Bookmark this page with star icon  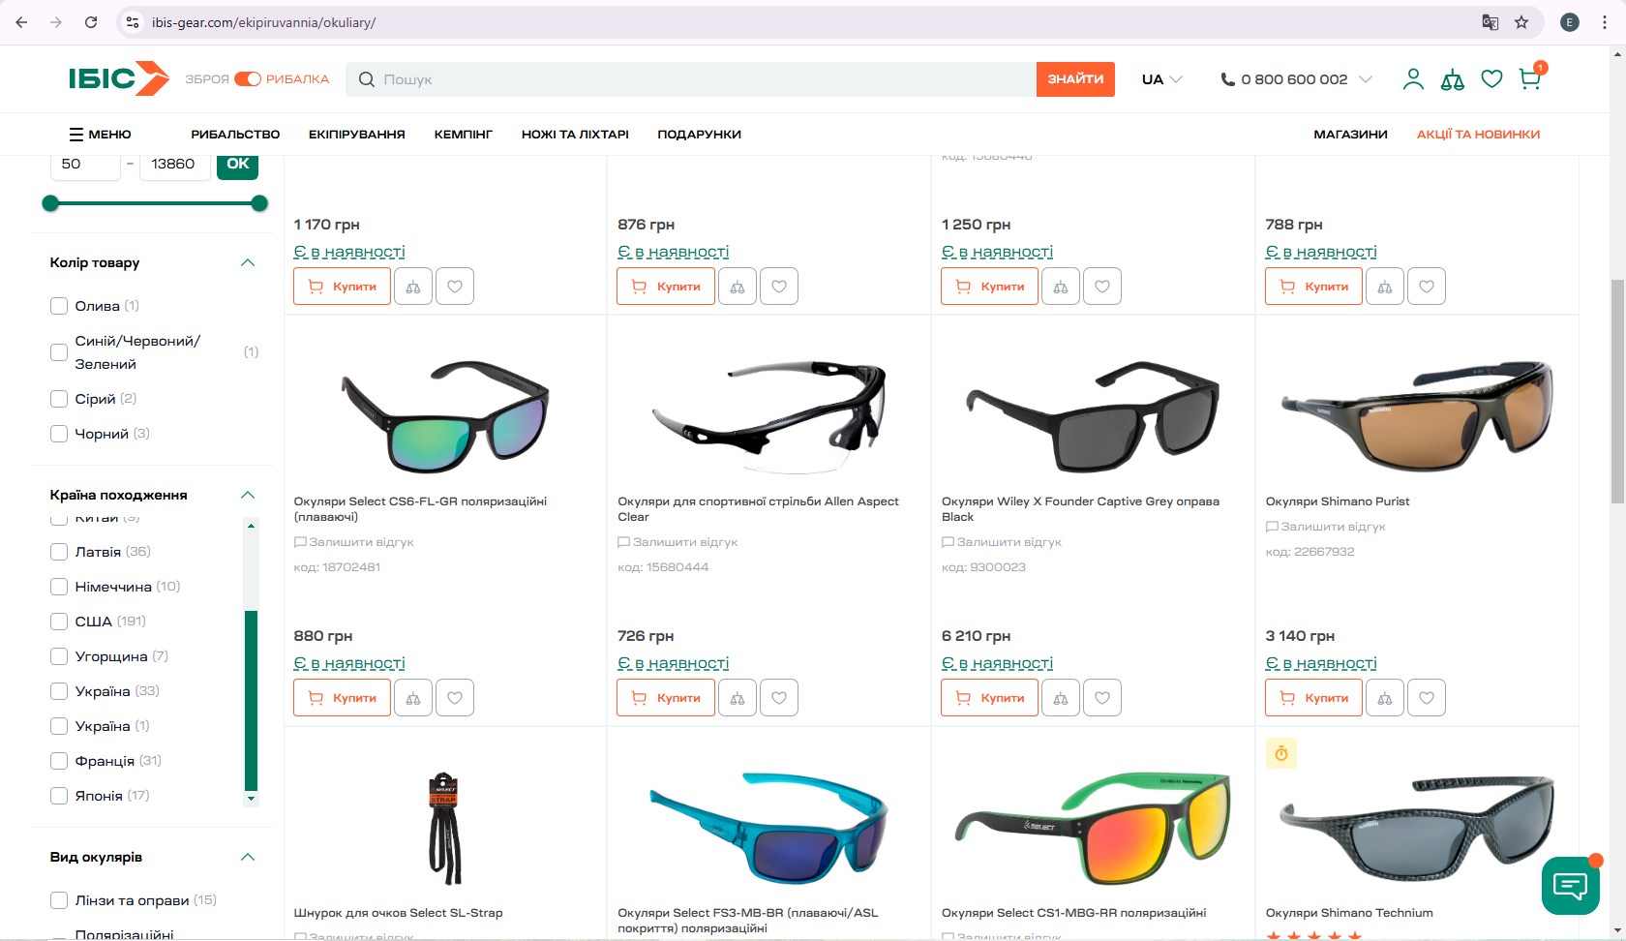(1521, 22)
